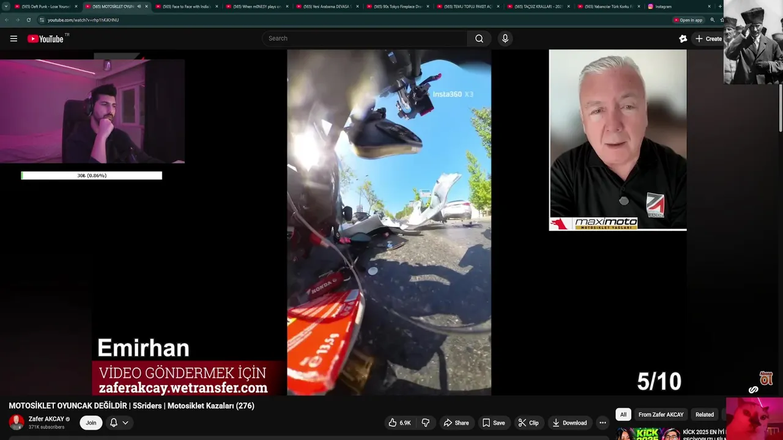Go back in browser history
This screenshot has height=440, width=783.
coord(7,20)
